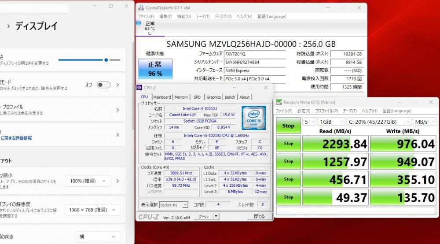Click the CrystalDiskInfo title bar icon

(141, 8)
